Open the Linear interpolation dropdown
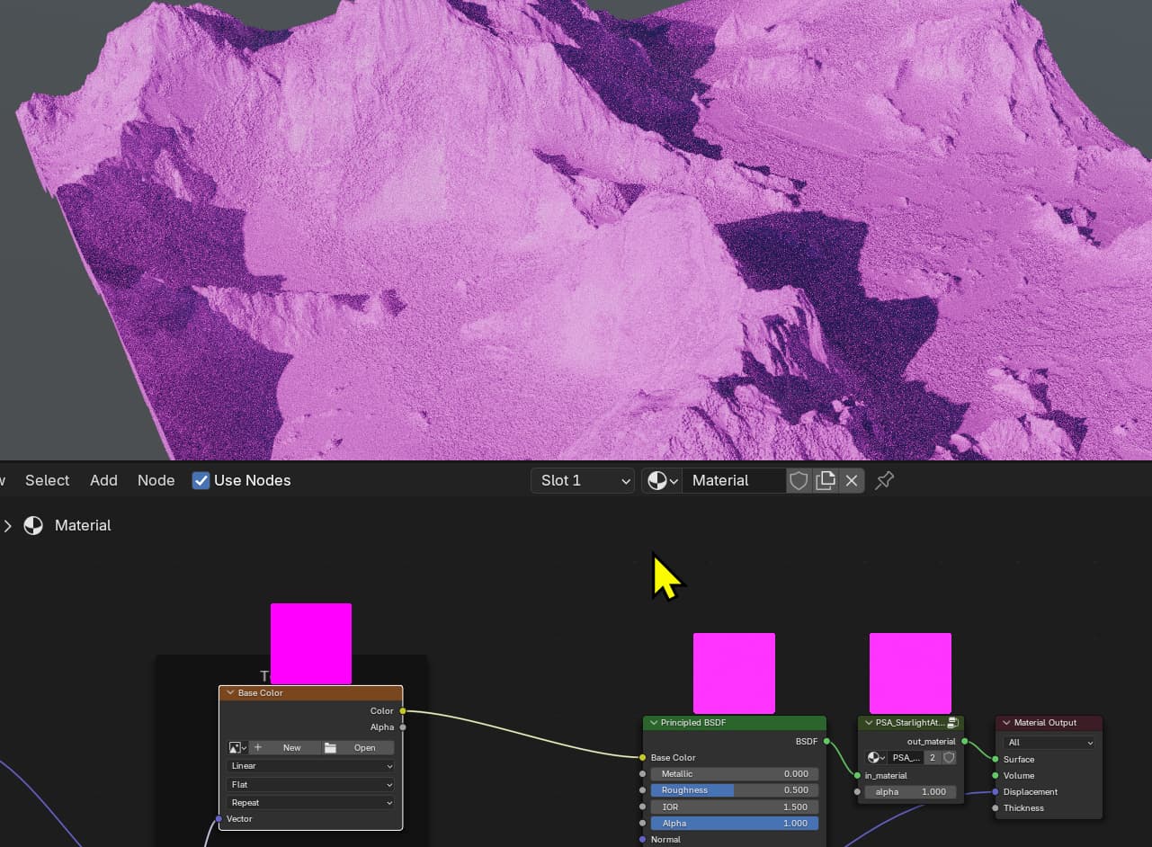The image size is (1152, 847). click(x=311, y=766)
